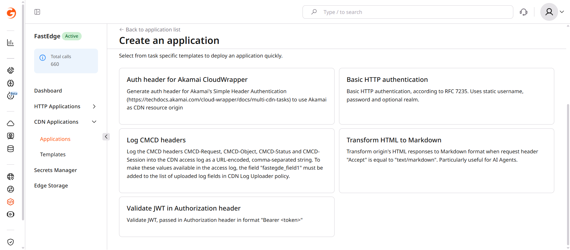Click the Active status badge
The width and height of the screenshot is (570, 250).
click(72, 36)
